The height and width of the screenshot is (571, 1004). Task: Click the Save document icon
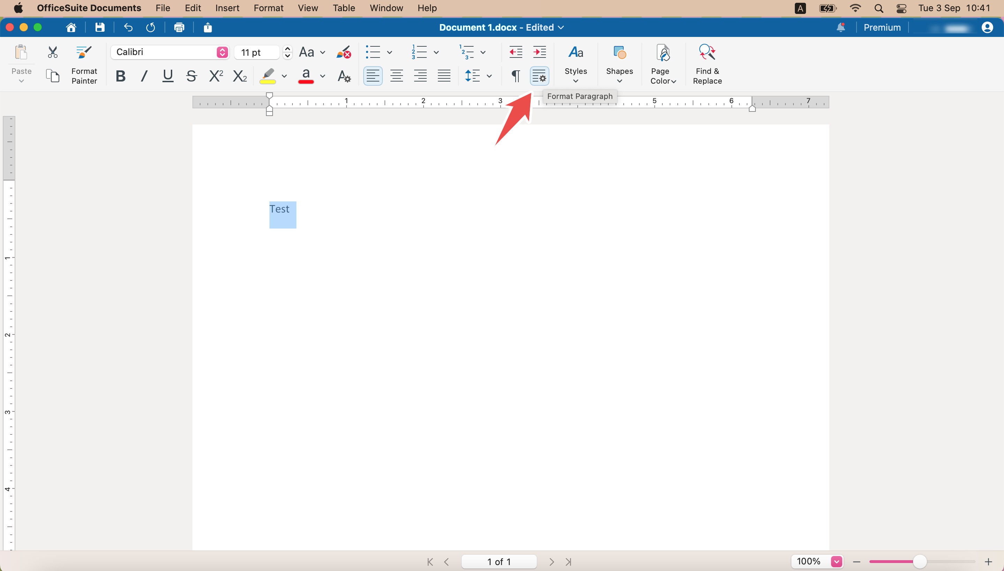click(x=100, y=28)
